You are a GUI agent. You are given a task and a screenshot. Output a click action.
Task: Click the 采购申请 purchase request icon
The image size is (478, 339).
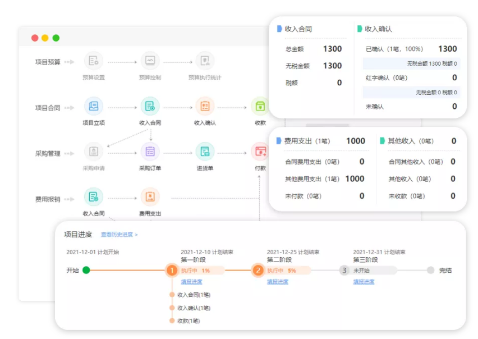94,152
